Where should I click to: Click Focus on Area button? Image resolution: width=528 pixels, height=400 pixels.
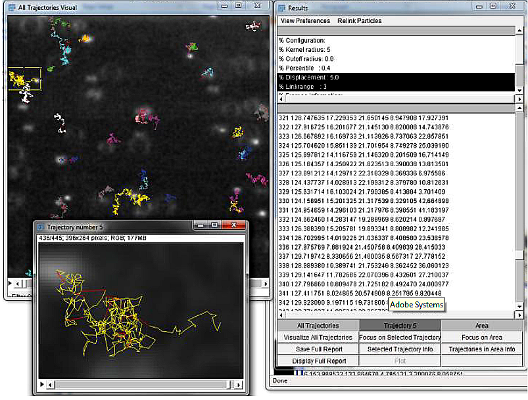click(x=481, y=338)
